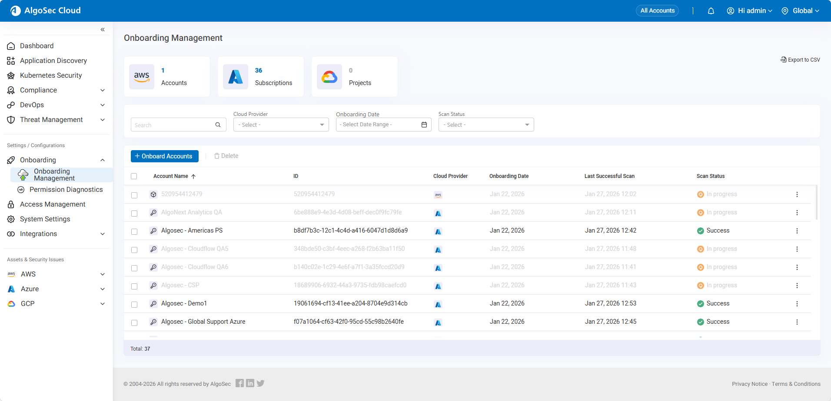
Task: Open Permission Diagnostics in the sidebar
Action: [66, 190]
